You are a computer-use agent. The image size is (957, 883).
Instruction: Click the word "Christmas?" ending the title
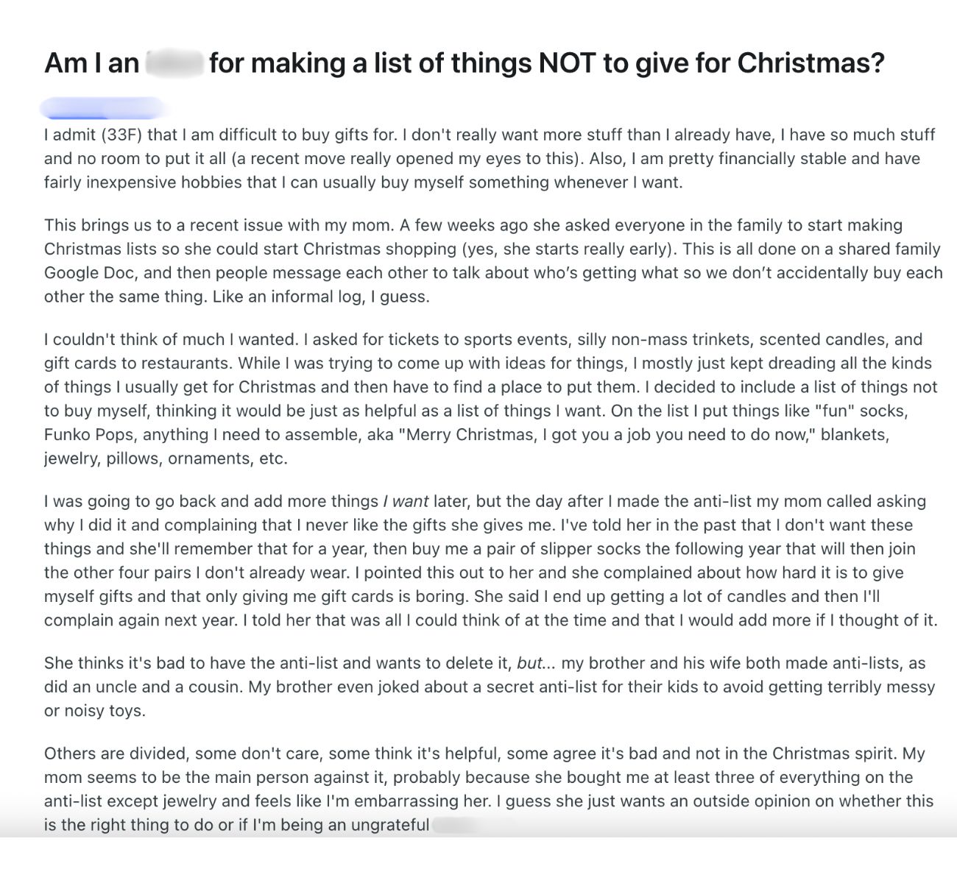[x=810, y=63]
